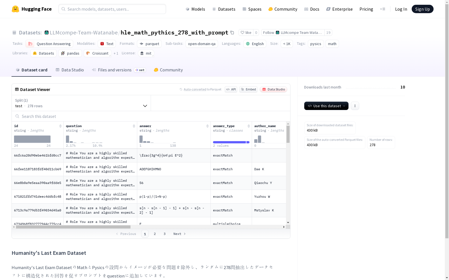This screenshot has height=280, width=449.
Task: Expand the Split test dropdown
Action: coord(81,103)
